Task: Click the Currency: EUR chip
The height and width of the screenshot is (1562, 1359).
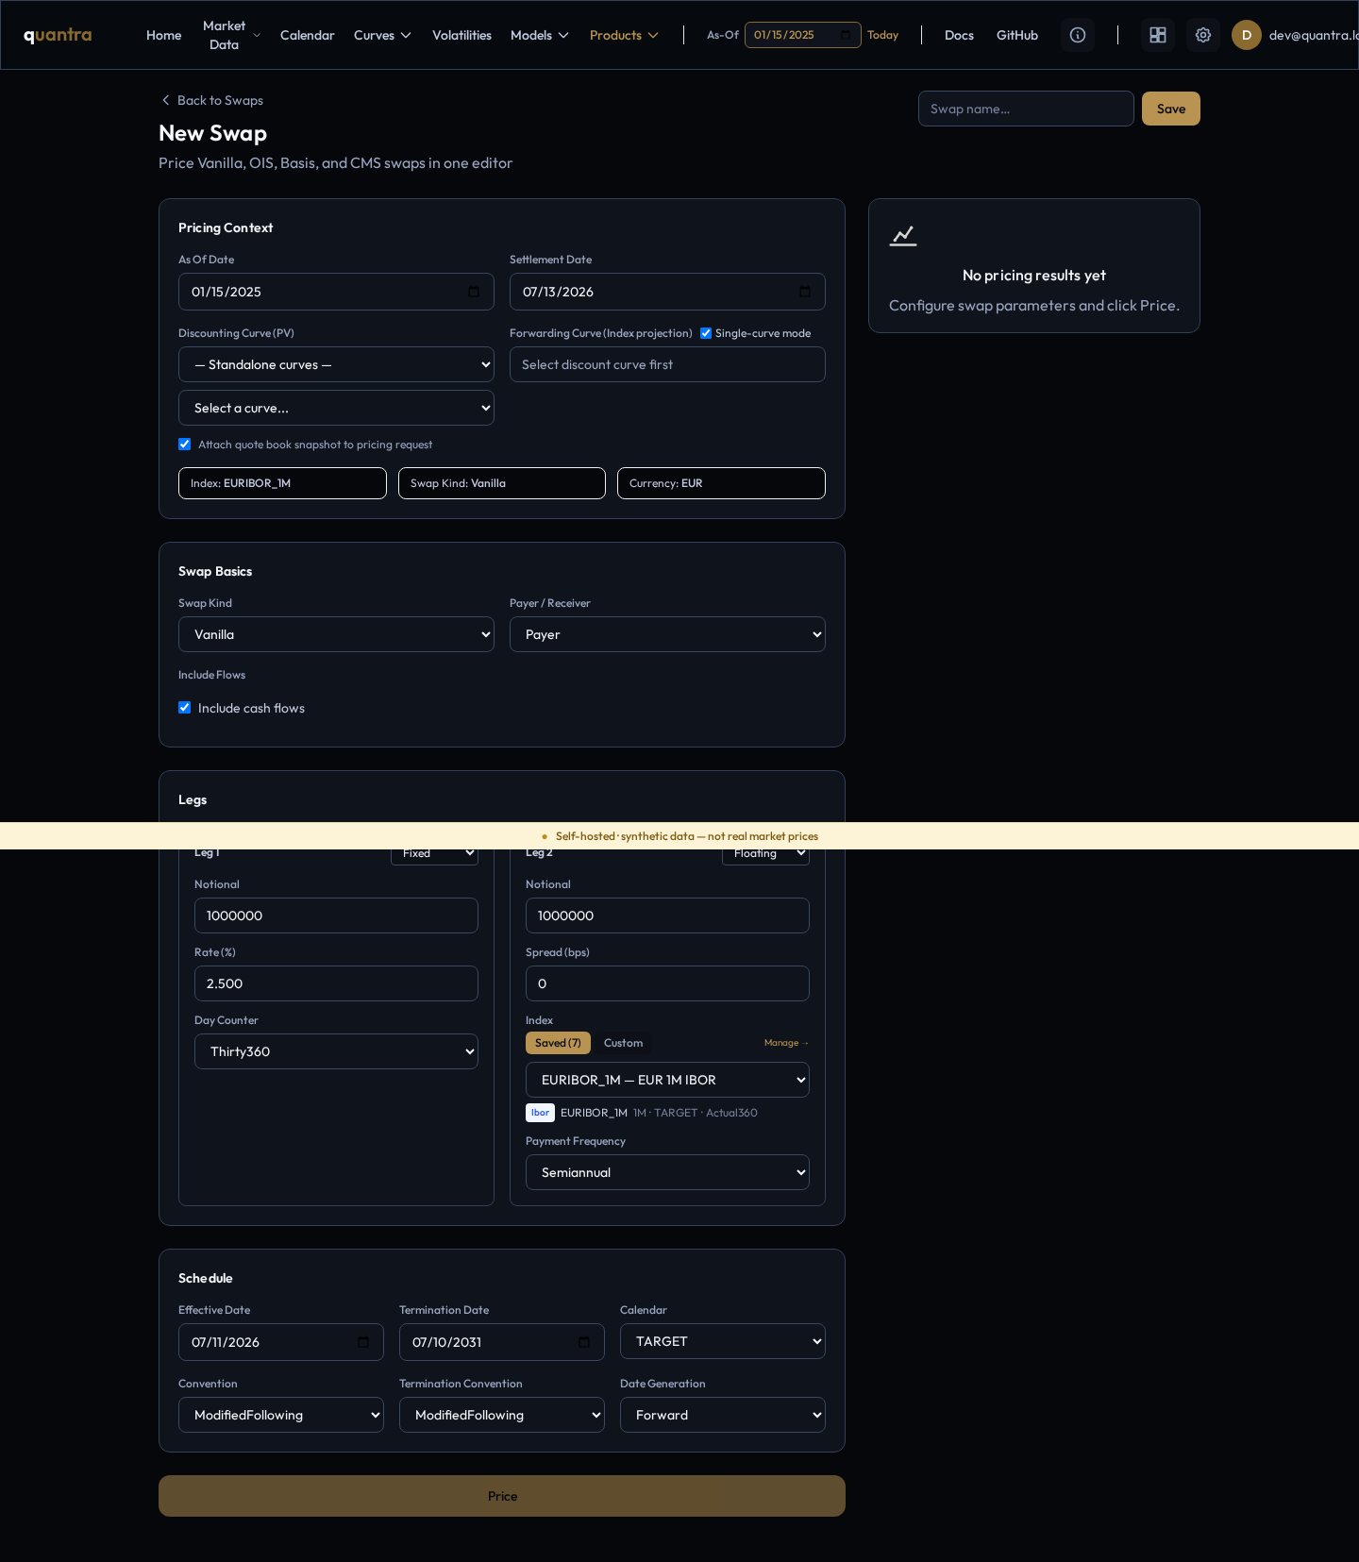Action: coord(721,483)
